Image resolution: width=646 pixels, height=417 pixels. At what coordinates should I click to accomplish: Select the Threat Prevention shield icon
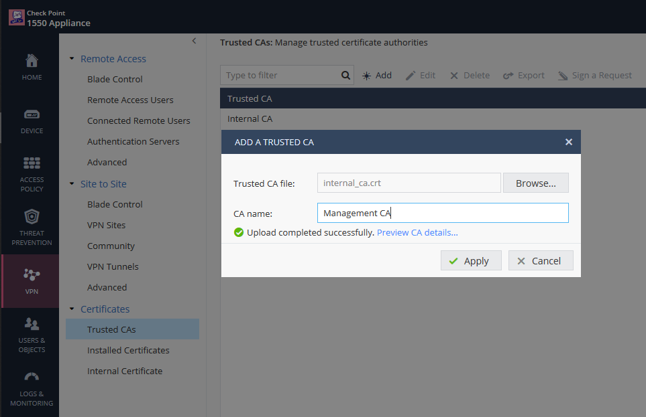pos(32,217)
